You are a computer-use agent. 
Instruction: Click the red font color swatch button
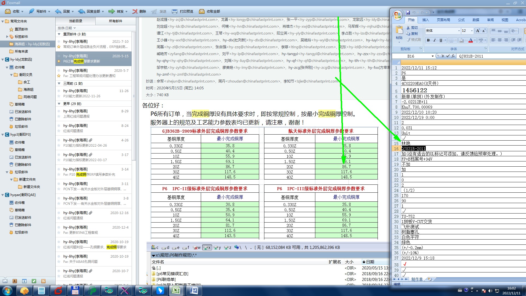pyautogui.click(x=470, y=40)
